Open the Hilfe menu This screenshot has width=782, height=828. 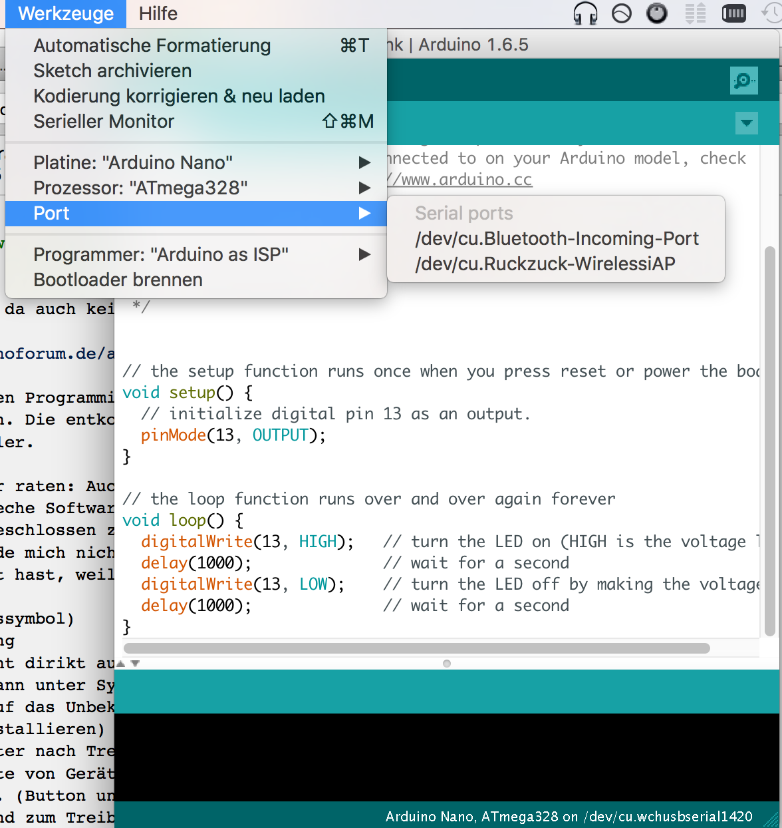158,13
